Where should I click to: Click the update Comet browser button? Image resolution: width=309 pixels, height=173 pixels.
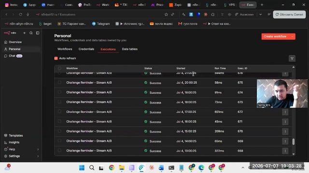pyautogui.click(x=289, y=14)
